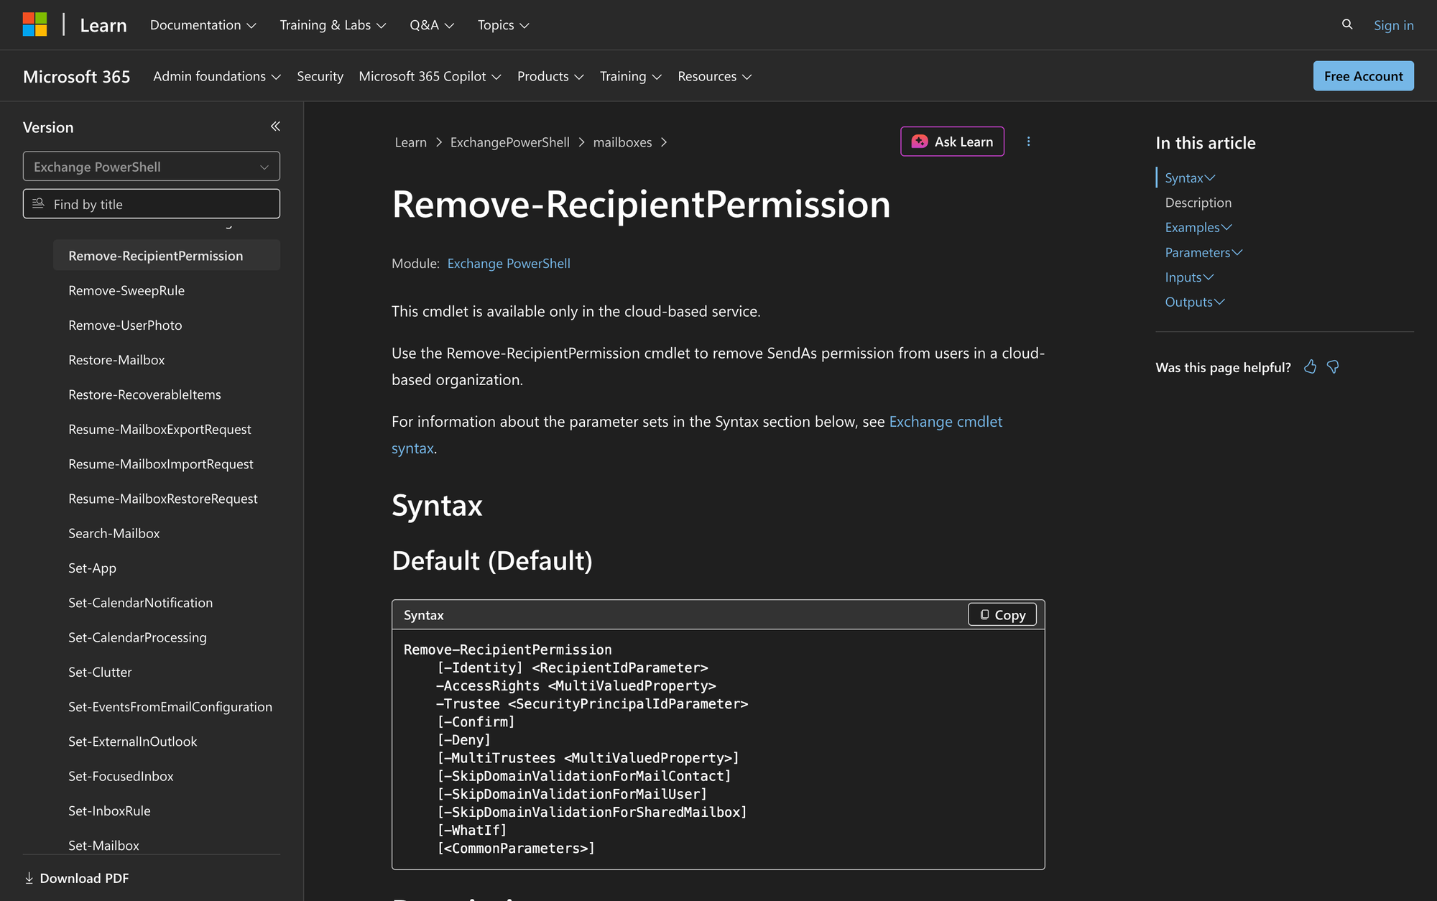Click the mailboxes breadcrumb

[622, 142]
